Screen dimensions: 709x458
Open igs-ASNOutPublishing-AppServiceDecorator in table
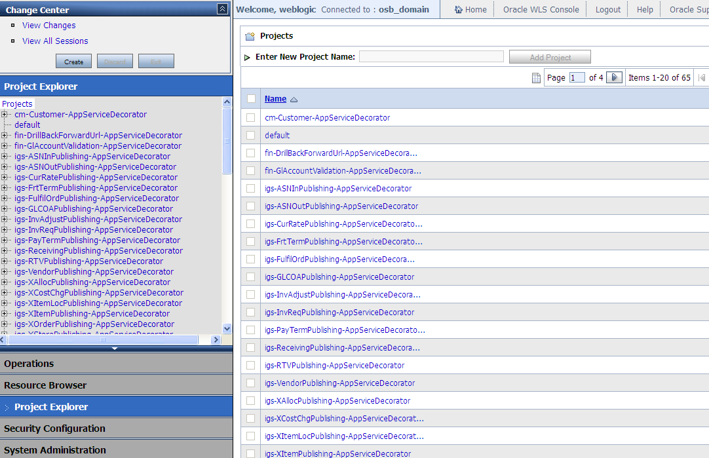[341, 206]
